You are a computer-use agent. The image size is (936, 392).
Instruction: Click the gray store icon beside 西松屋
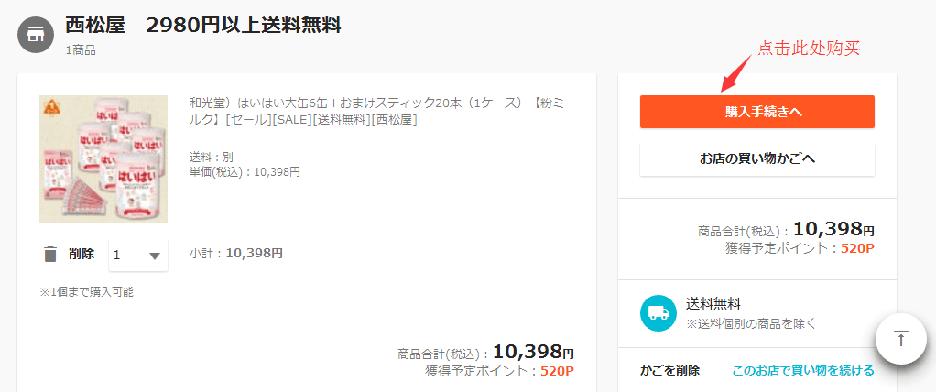click(36, 35)
